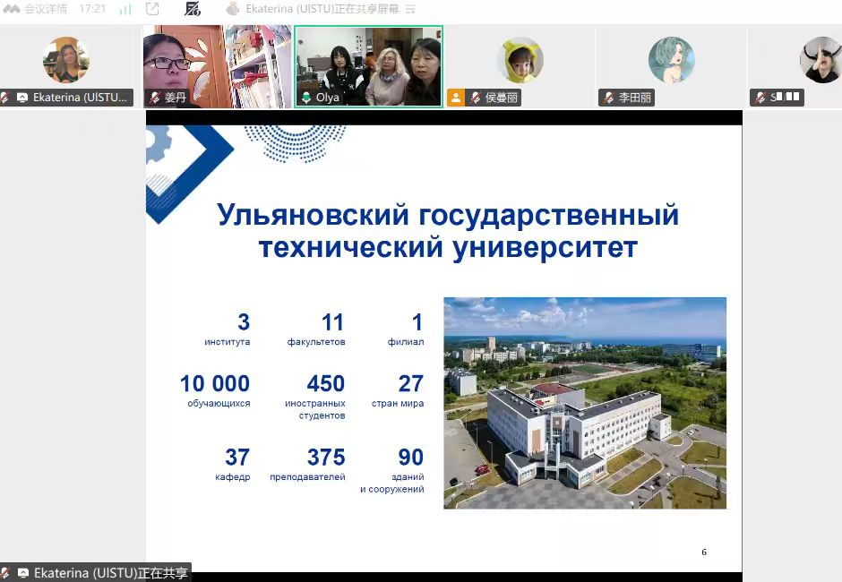Click the disabled annotation icon in top bar
Screen dimensions: 842x582
(193, 9)
